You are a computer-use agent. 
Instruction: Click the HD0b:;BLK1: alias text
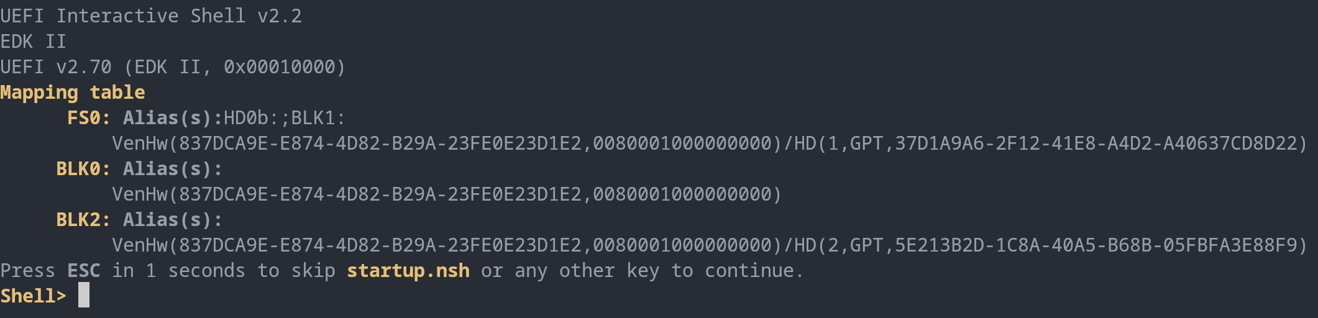[x=284, y=118]
